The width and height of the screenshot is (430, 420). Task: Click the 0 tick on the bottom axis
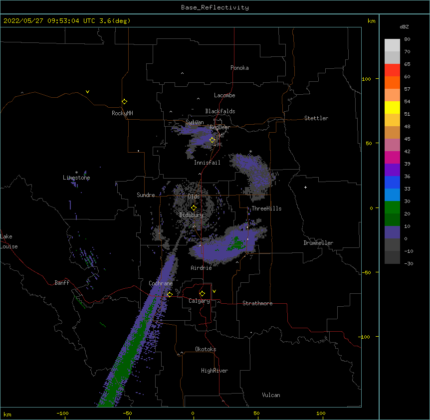tap(193, 413)
